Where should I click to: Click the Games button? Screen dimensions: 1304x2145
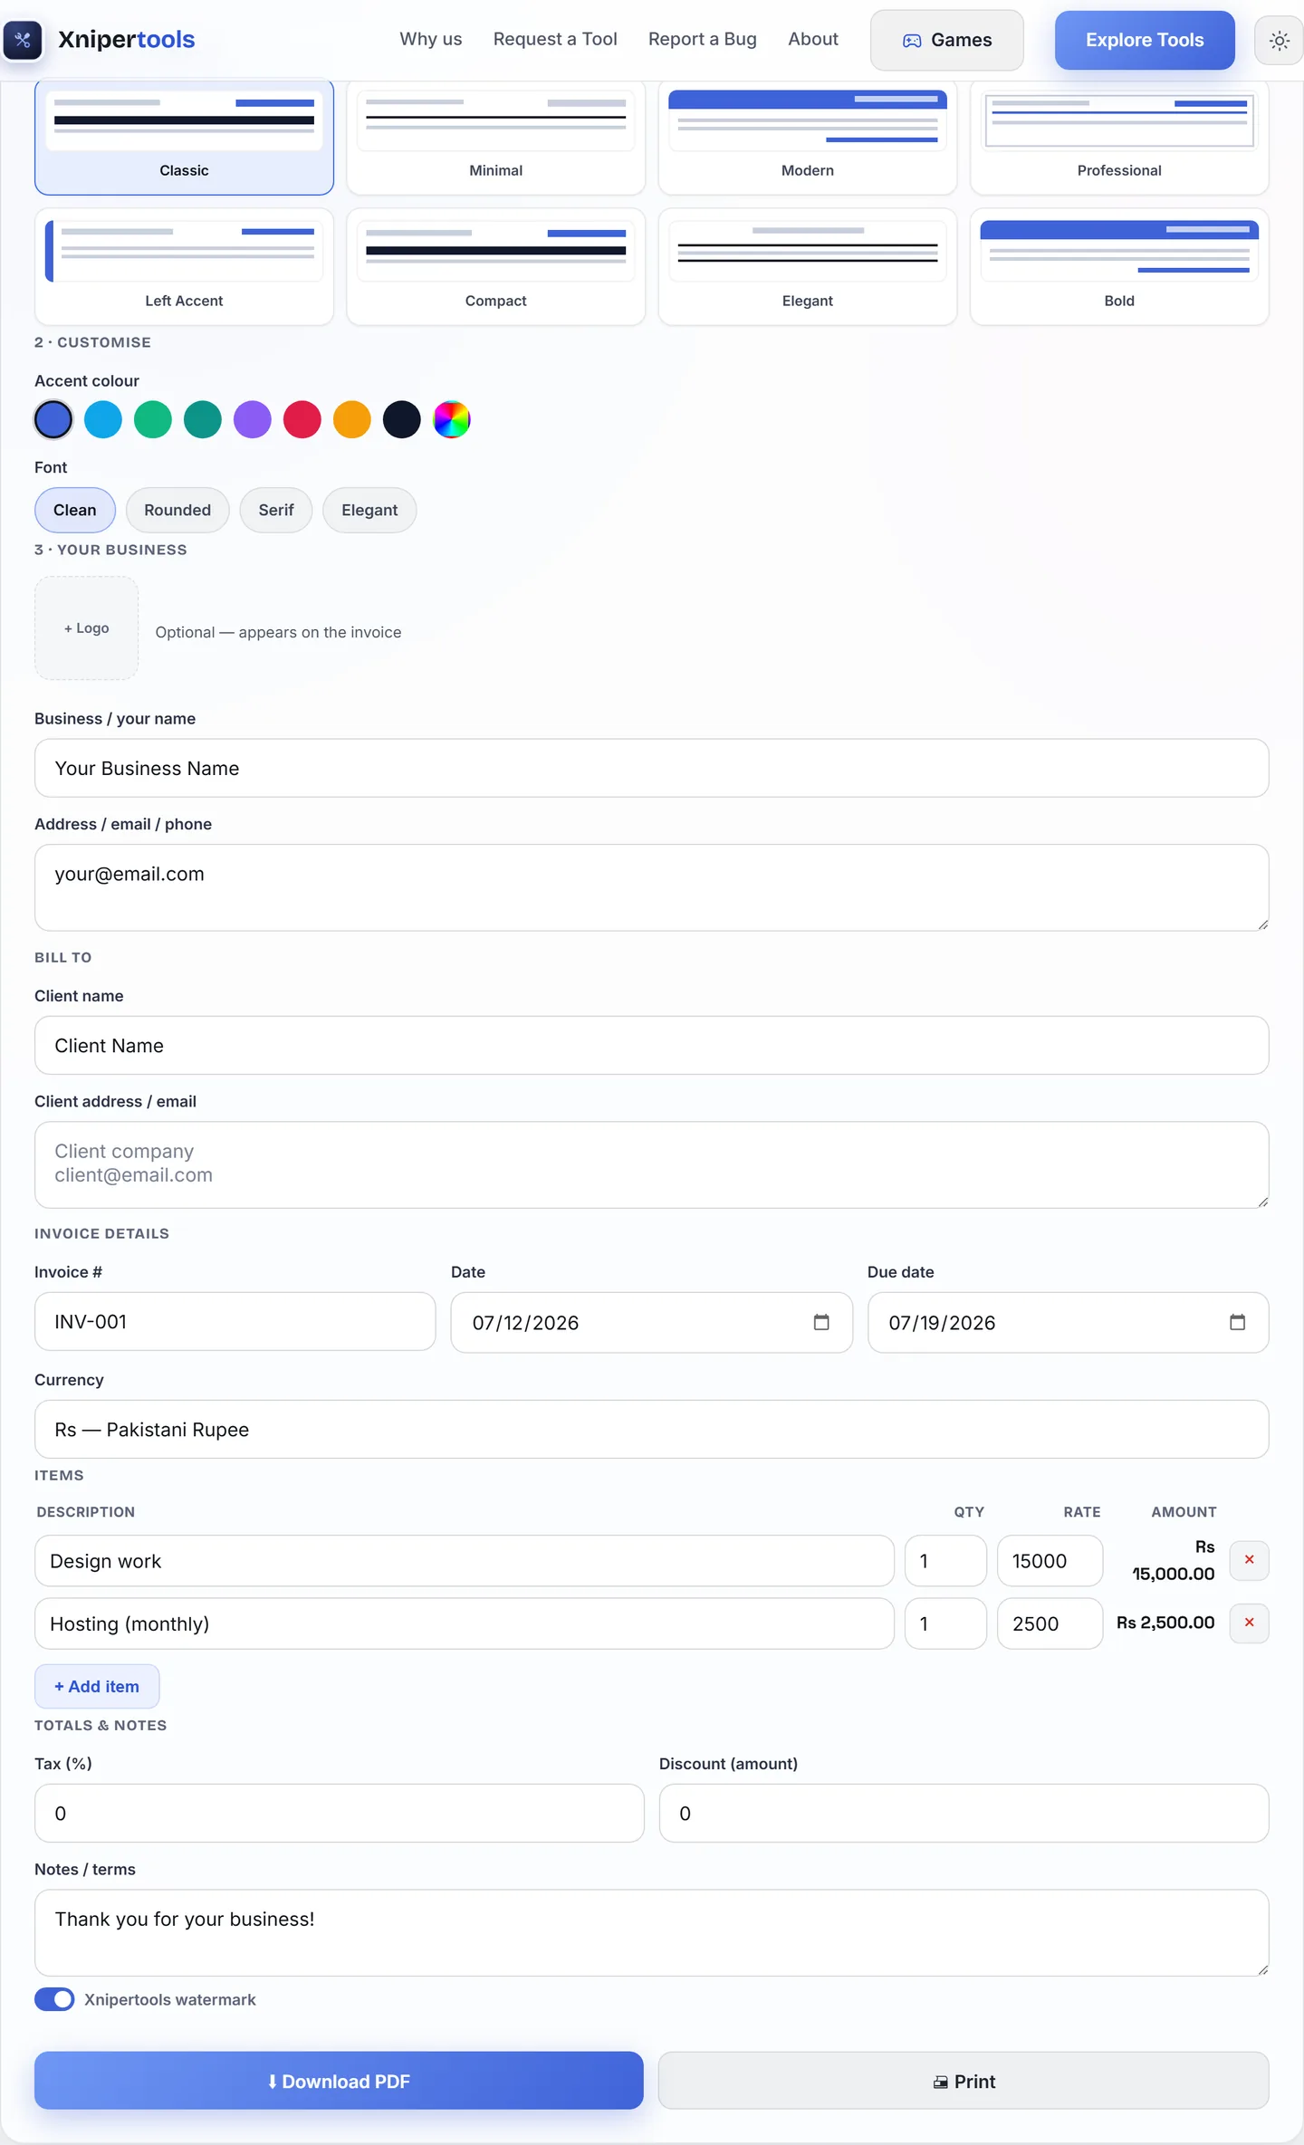(946, 40)
